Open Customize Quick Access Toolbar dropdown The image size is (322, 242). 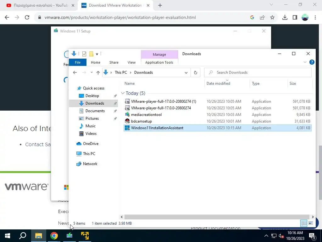click(97, 54)
